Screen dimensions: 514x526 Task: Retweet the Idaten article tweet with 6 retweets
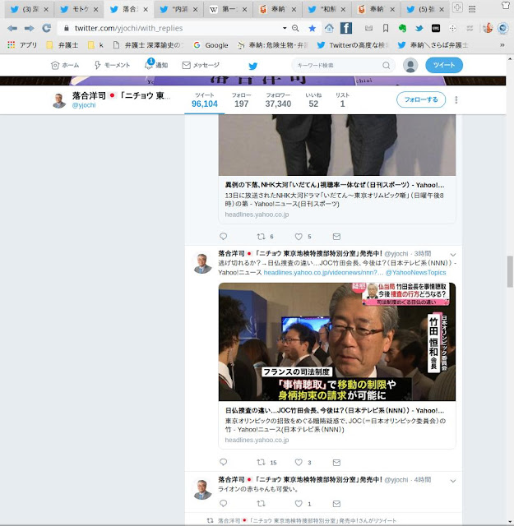click(x=261, y=237)
